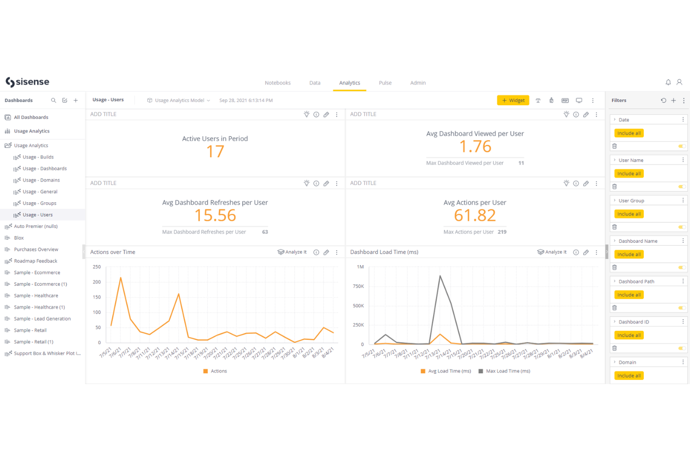Reset filters using the restore arrow icon
690x460 pixels.
(x=663, y=100)
